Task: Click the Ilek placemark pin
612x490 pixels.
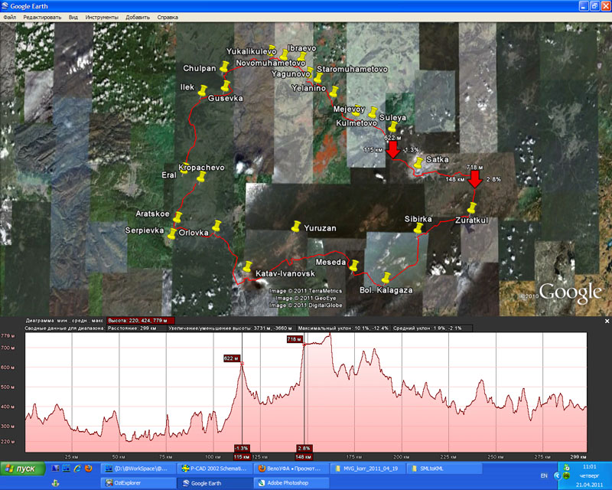Action: (x=202, y=90)
